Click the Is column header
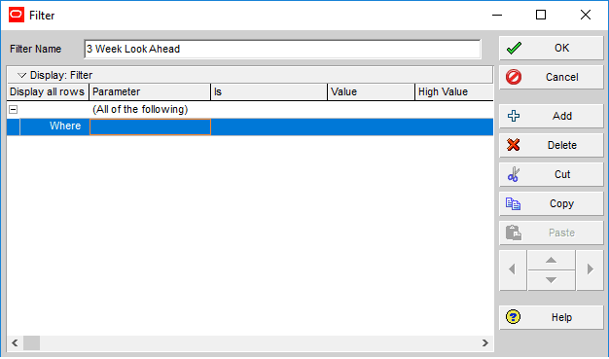Screen dimensions: 609x359 [x=269, y=92]
